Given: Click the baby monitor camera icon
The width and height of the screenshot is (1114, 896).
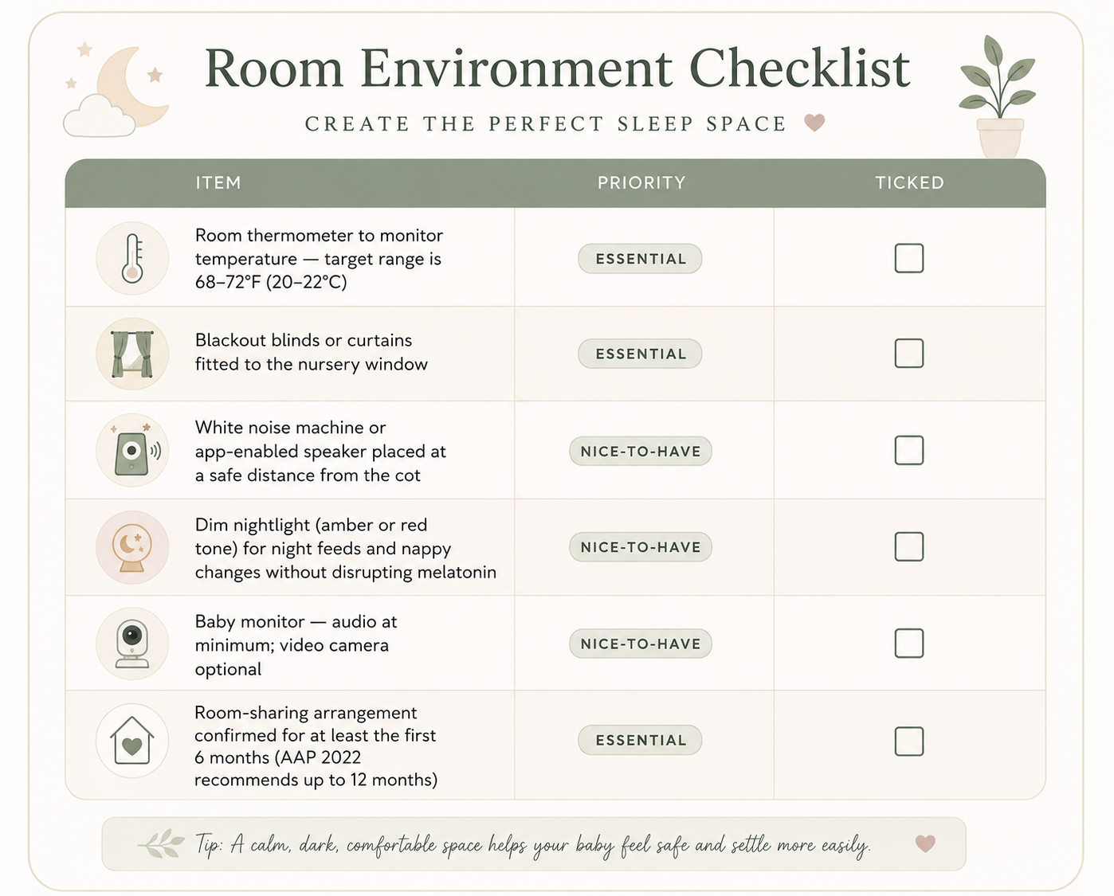Looking at the screenshot, I should point(132,644).
